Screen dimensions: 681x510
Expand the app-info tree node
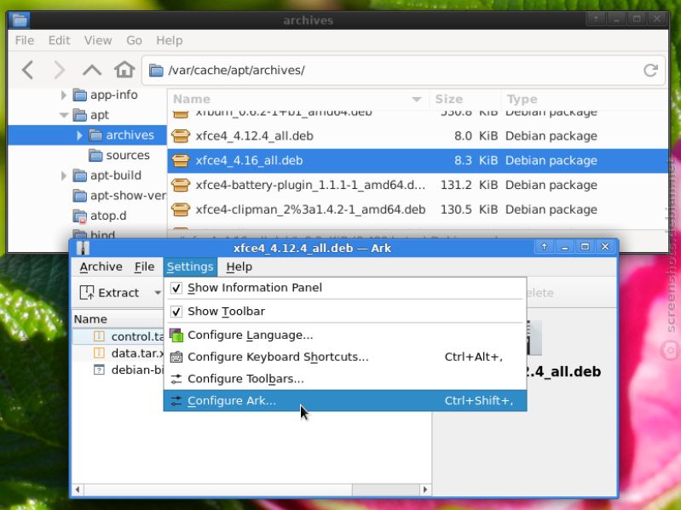(64, 95)
